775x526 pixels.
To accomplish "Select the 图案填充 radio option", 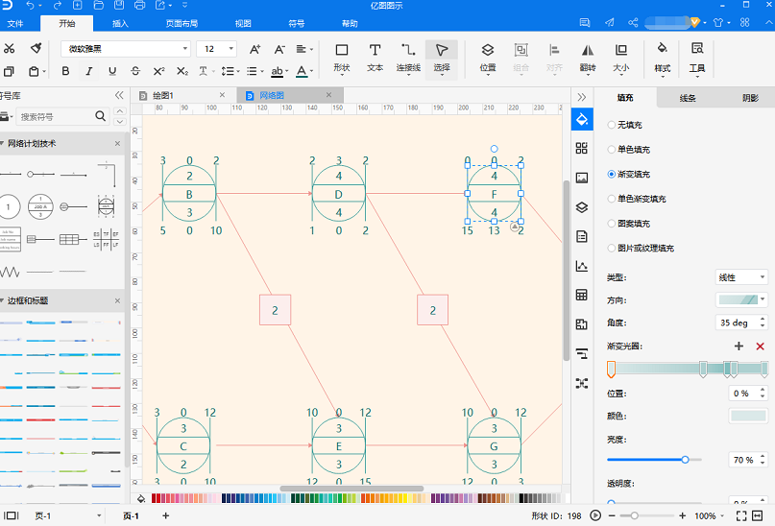I will pyautogui.click(x=612, y=224).
